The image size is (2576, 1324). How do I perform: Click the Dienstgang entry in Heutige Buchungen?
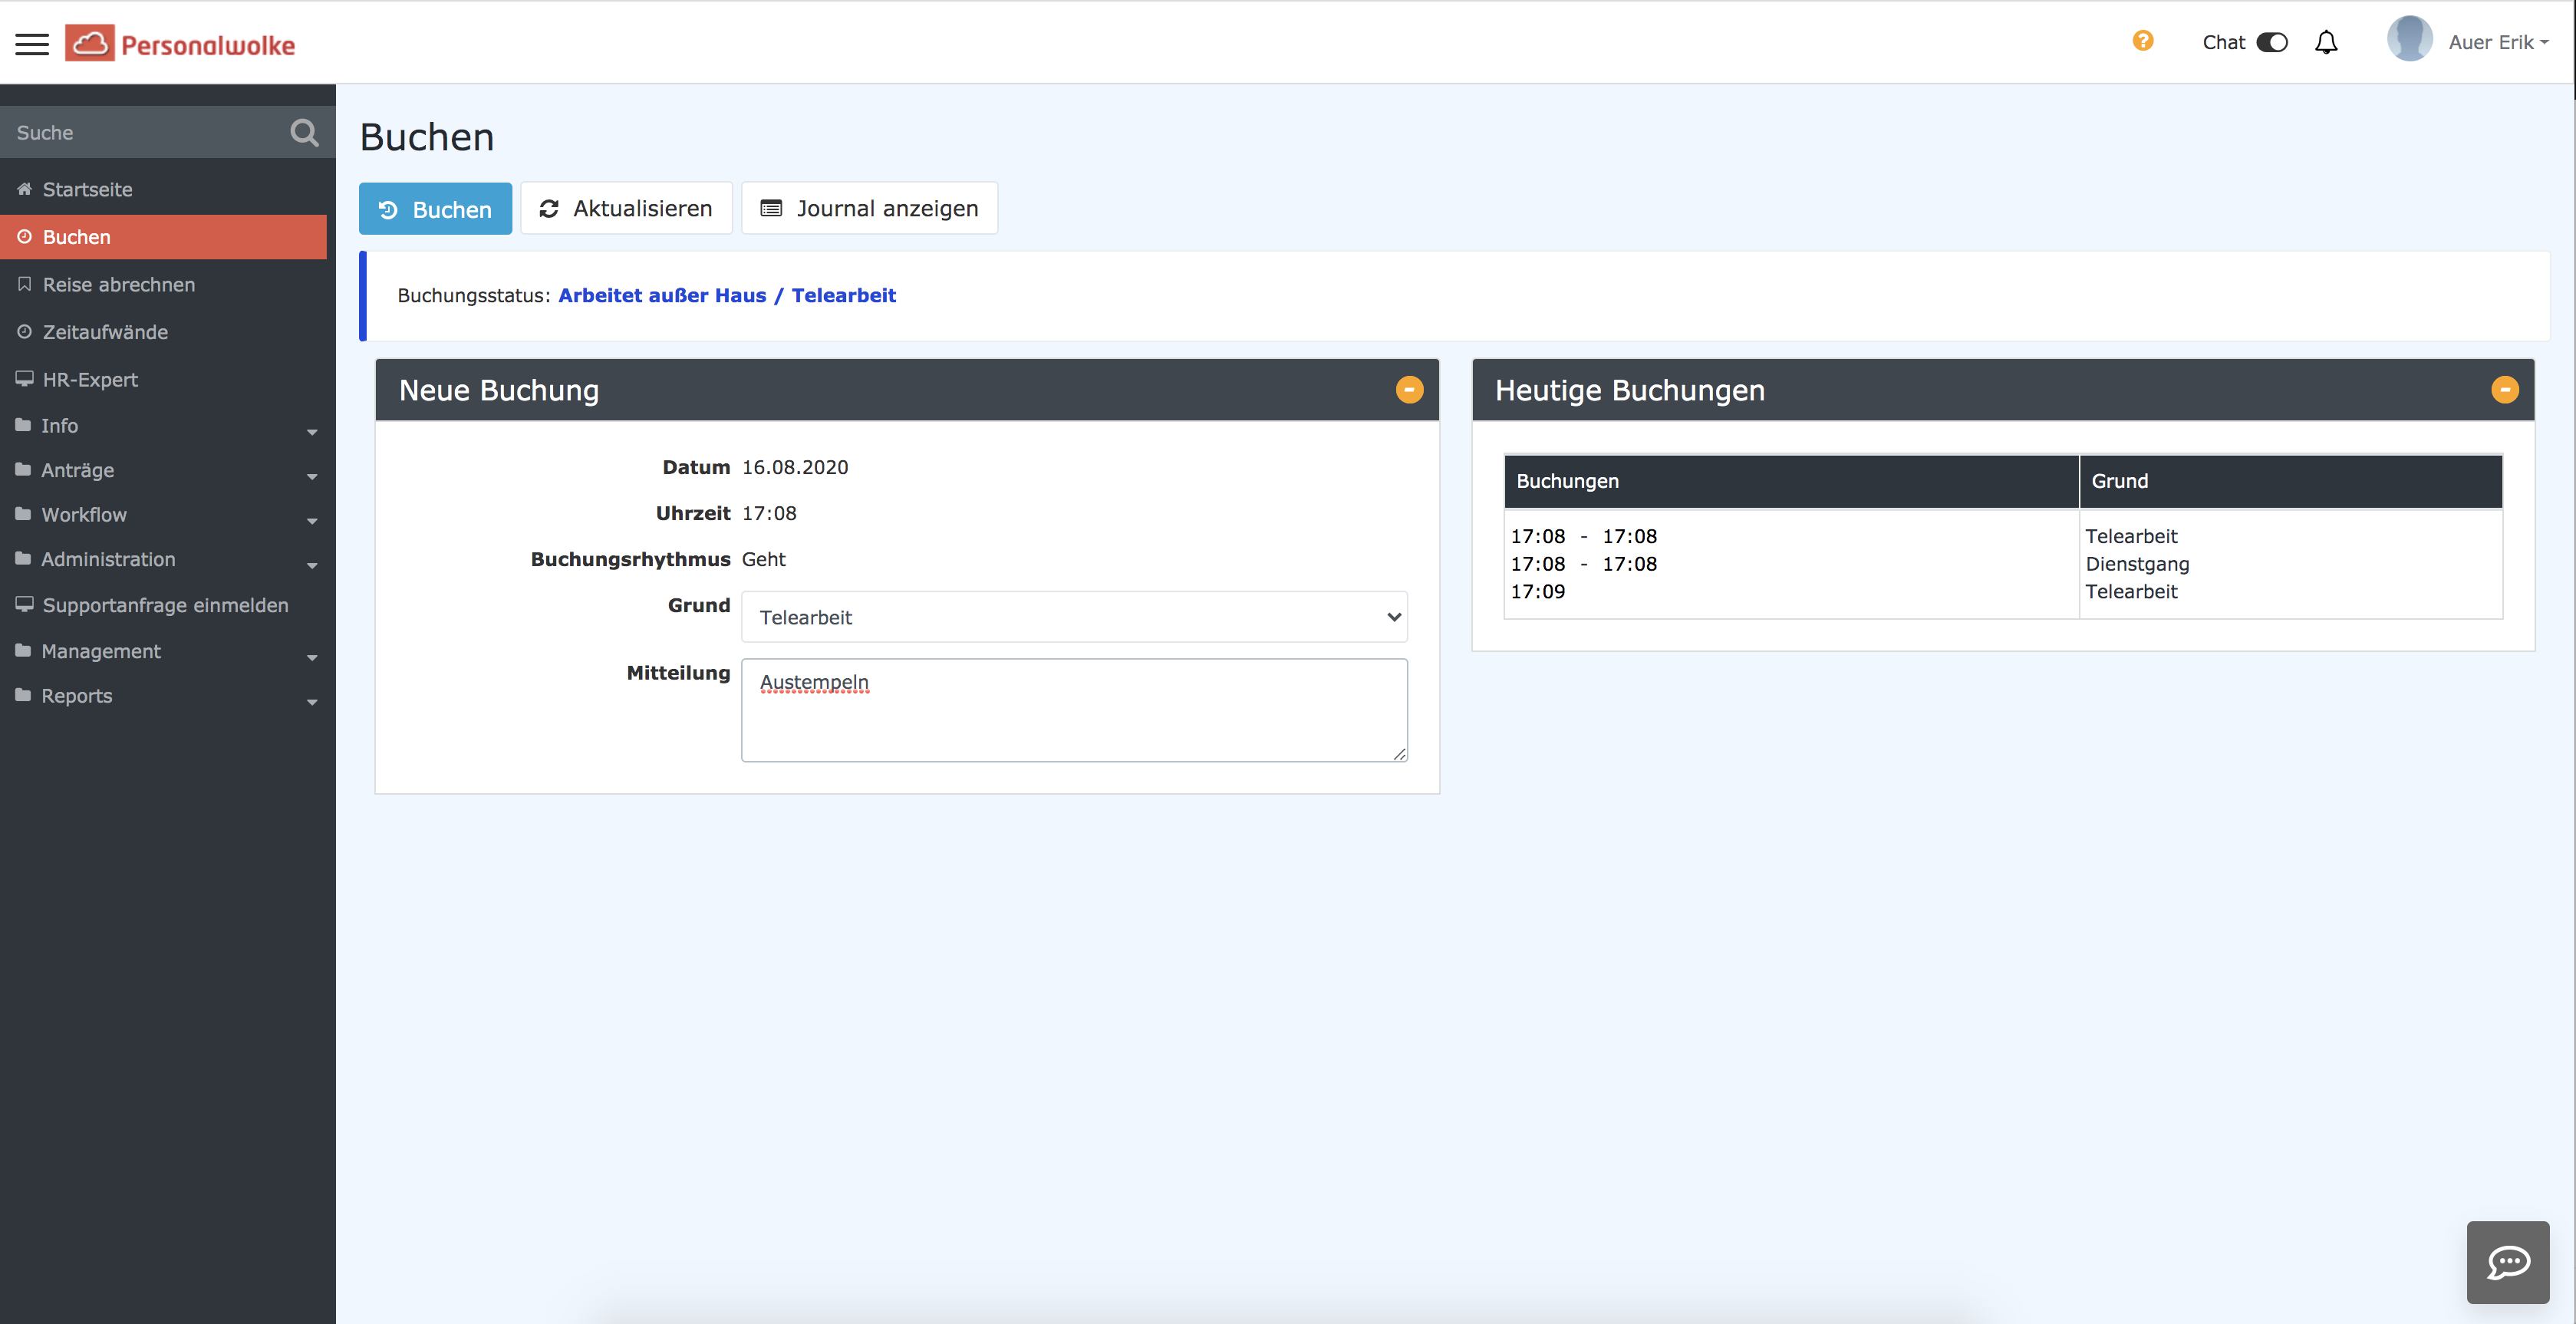[x=2137, y=564]
